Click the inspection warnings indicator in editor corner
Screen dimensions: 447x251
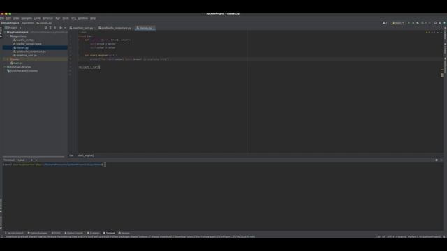[431, 33]
